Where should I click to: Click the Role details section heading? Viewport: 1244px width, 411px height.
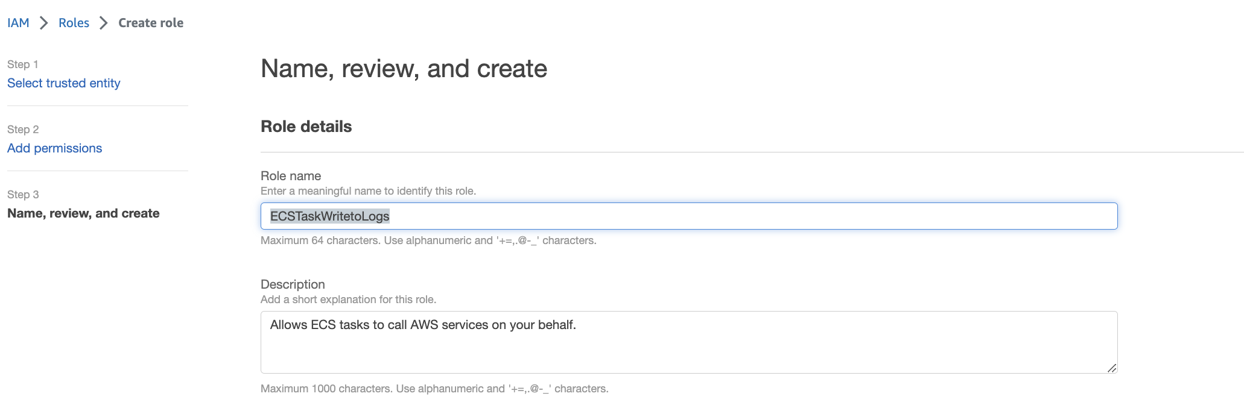306,127
